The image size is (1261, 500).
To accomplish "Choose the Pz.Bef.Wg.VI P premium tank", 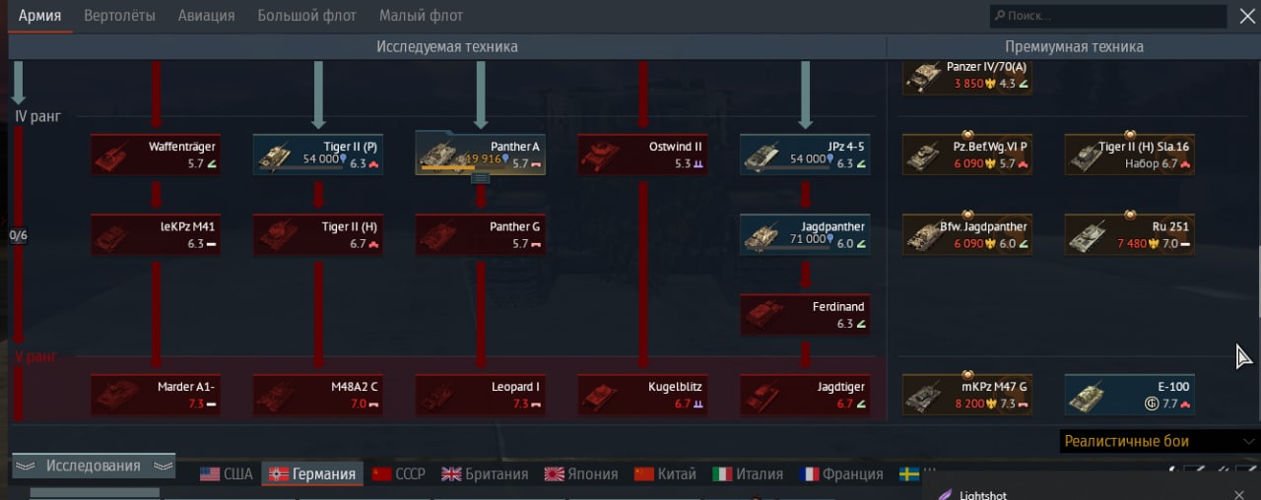I will (967, 155).
